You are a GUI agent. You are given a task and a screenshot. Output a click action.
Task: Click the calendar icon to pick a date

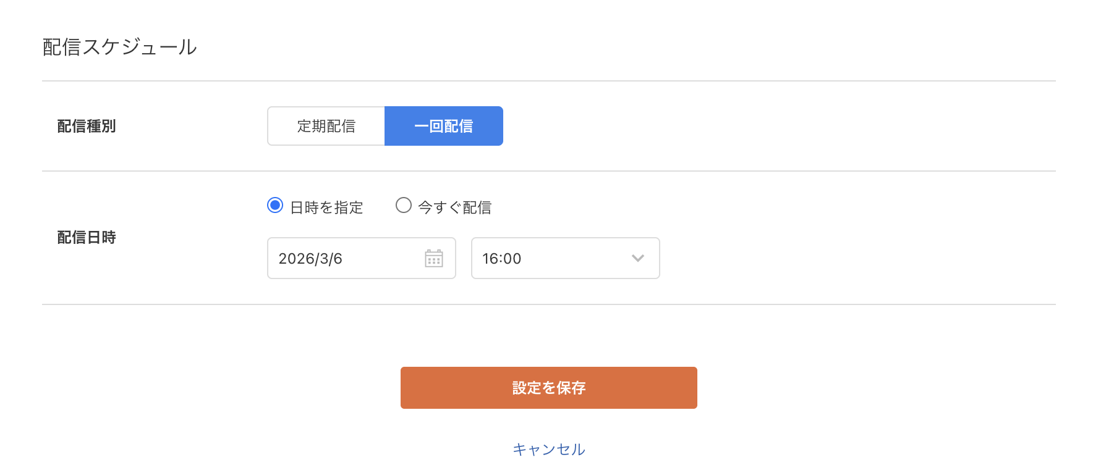434,258
